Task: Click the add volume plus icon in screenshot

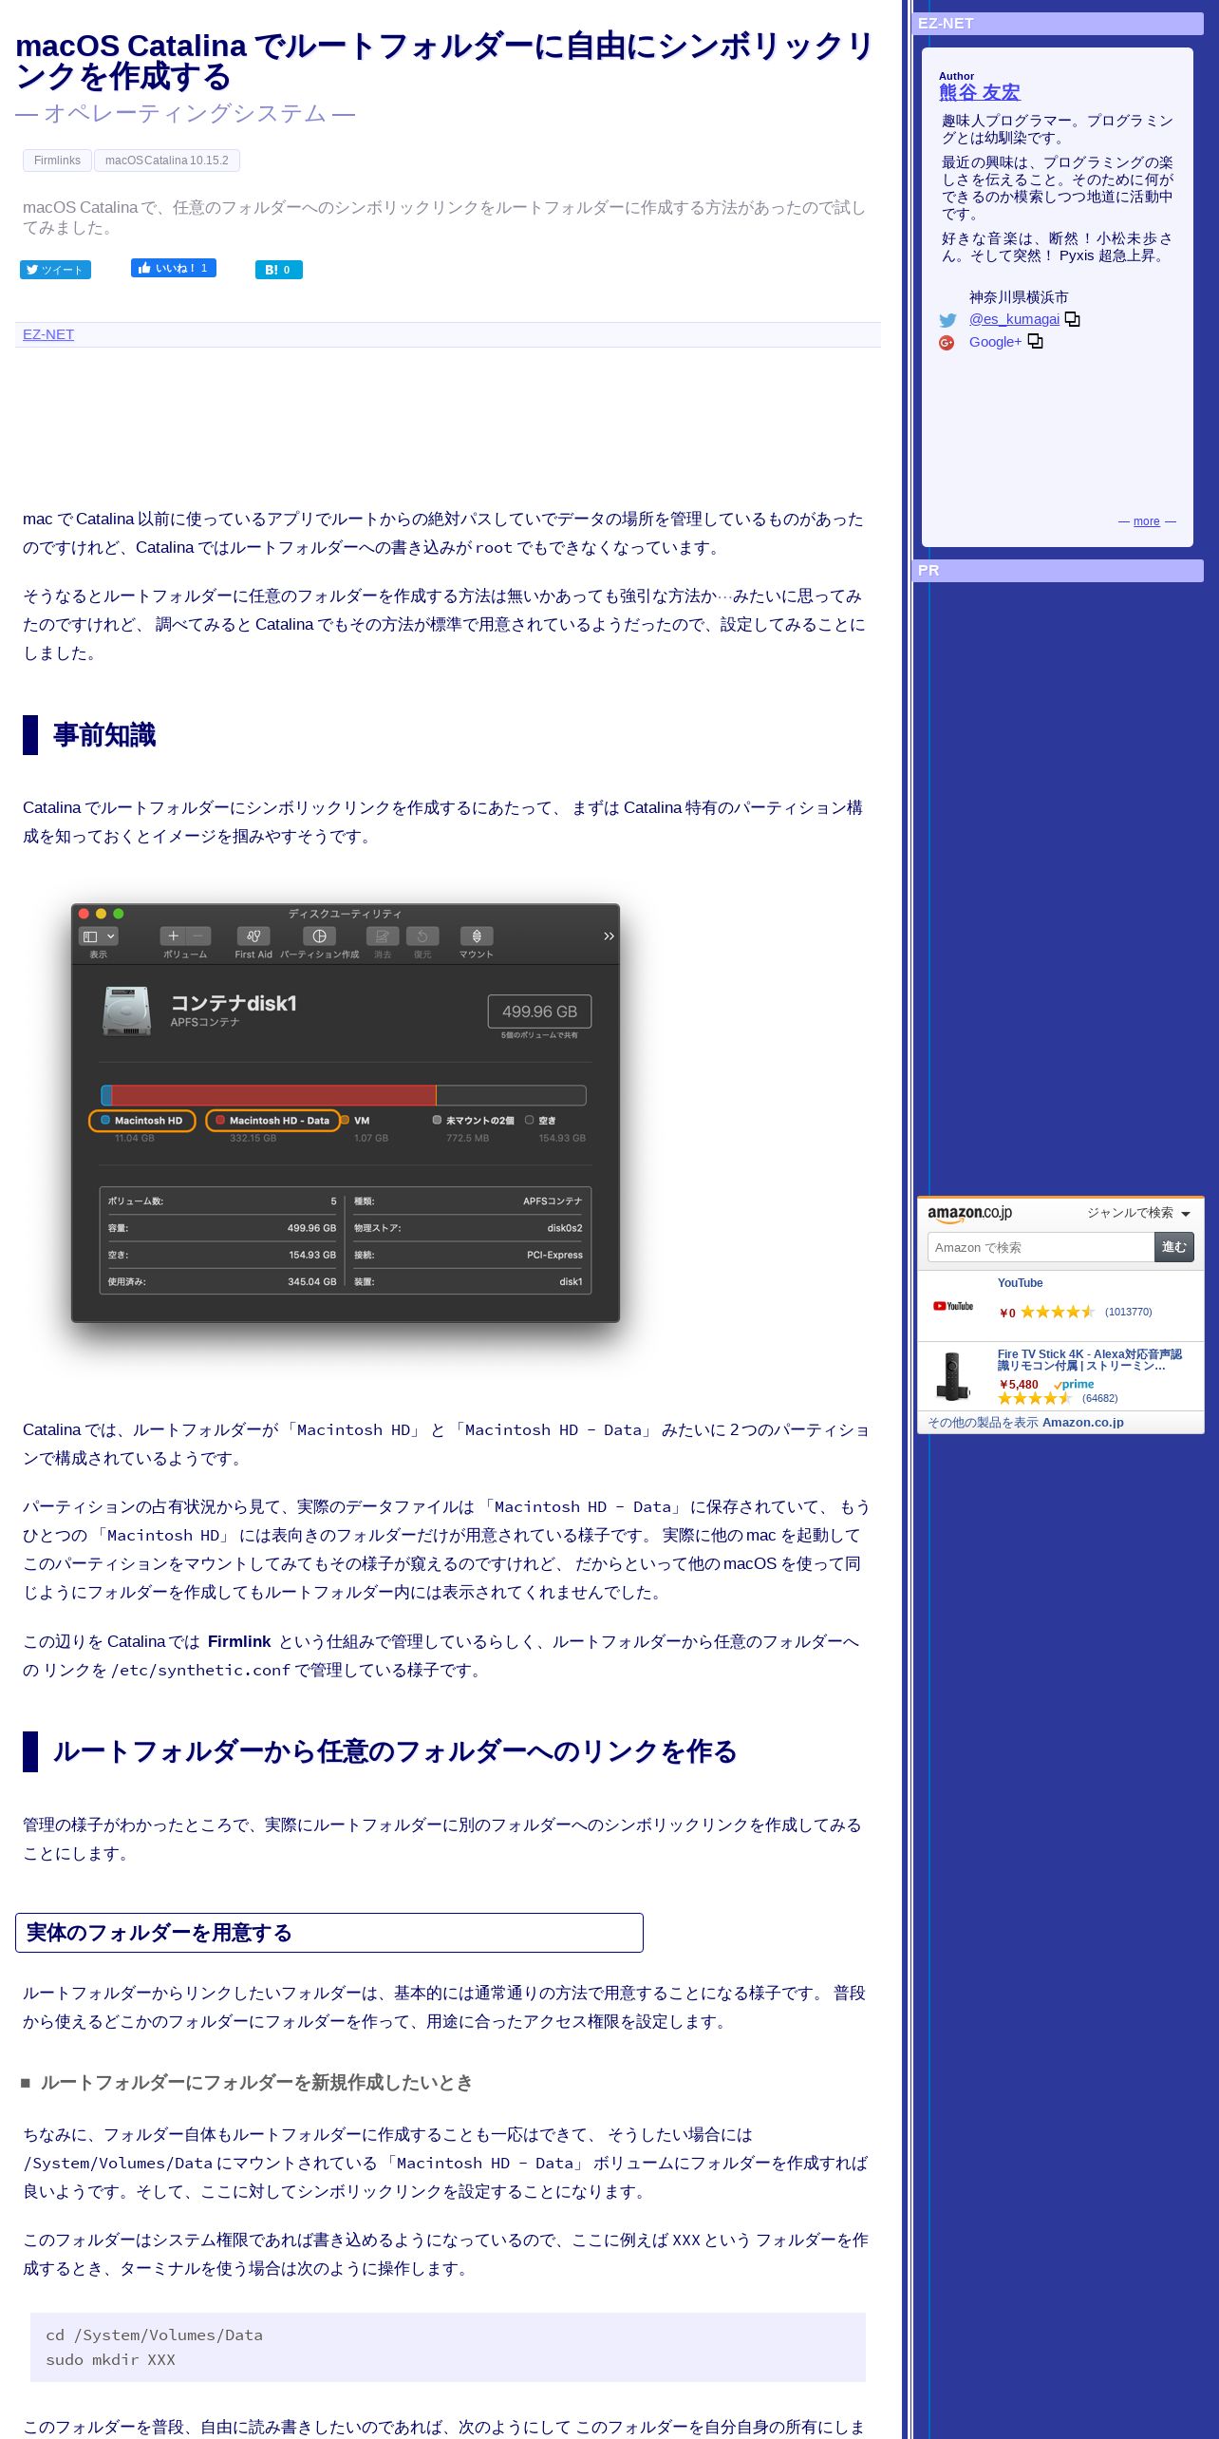Action: click(173, 936)
